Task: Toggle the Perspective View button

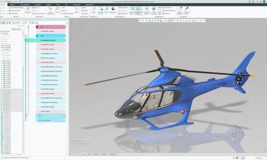Action: tap(138, 11)
